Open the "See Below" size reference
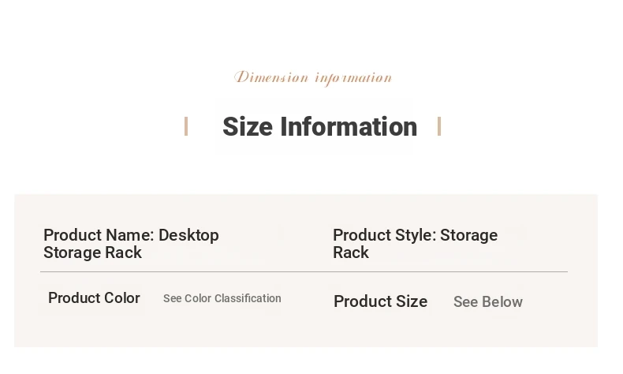This screenshot has height=374, width=623. coord(488,301)
